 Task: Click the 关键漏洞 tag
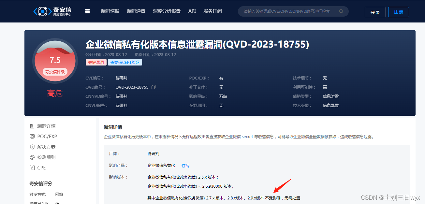(96, 62)
